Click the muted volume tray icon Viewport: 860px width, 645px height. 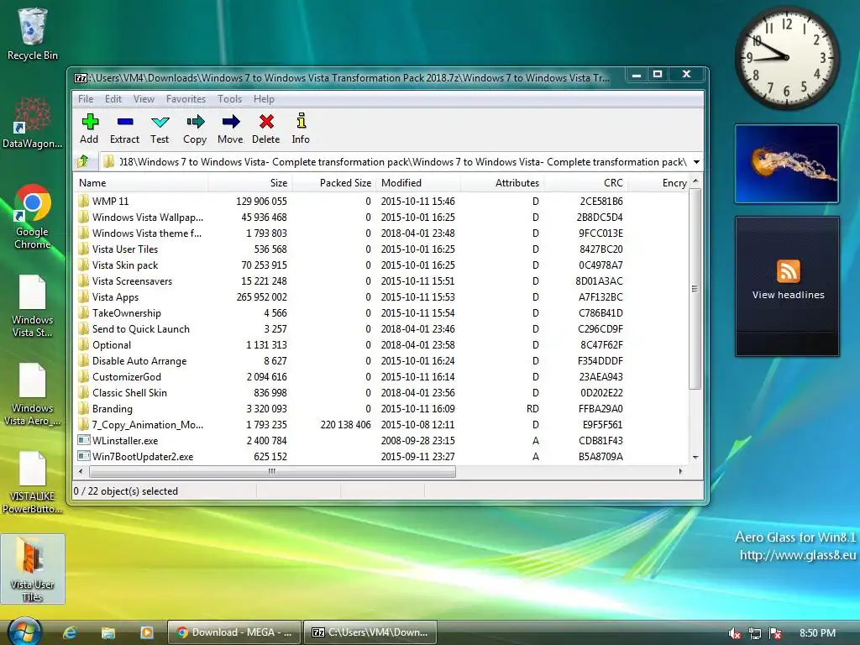(x=734, y=633)
